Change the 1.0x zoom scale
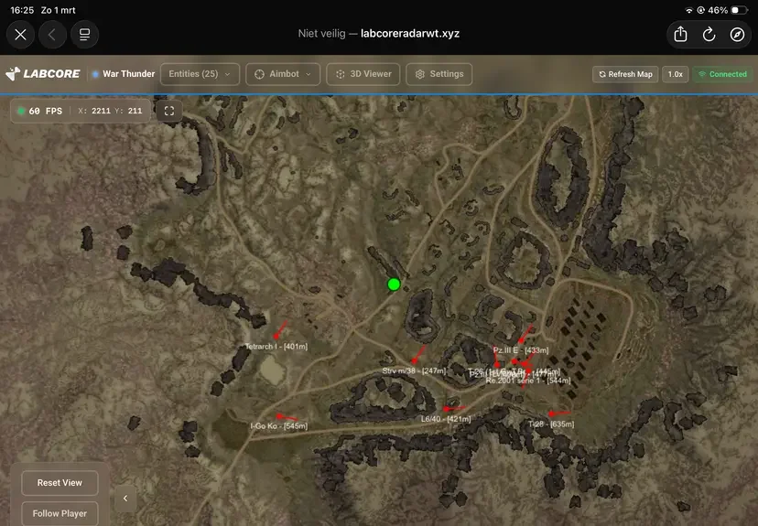 (x=675, y=74)
